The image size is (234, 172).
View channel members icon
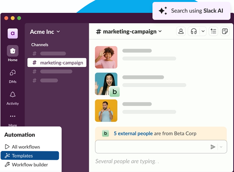tap(181, 31)
